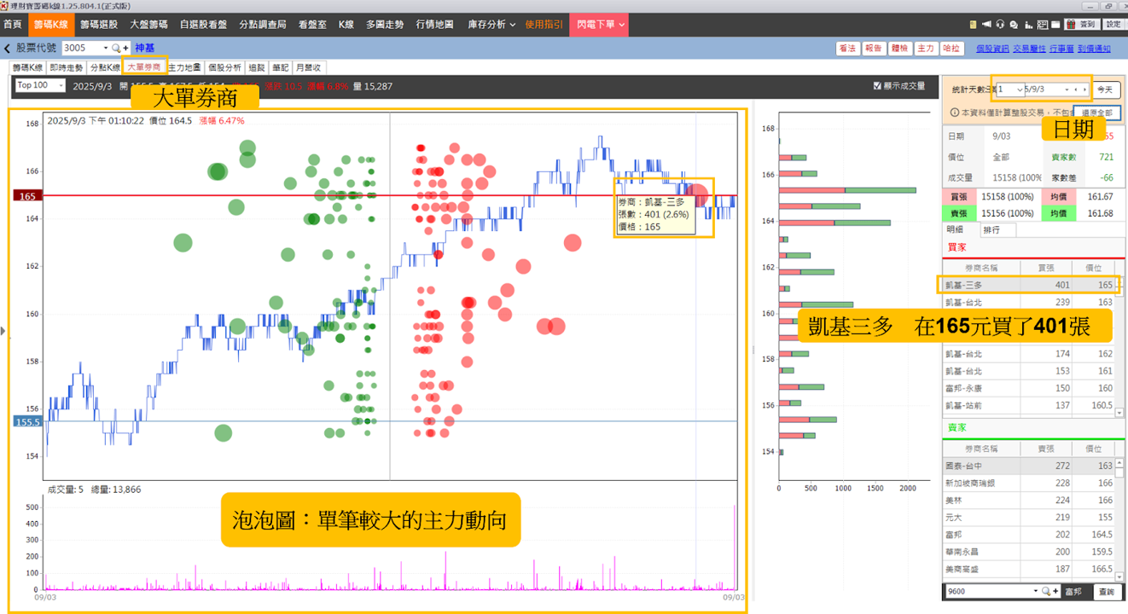1128x614 pixels.
Task: Click the window layout icon beside 簽到
Action: (x=1055, y=25)
